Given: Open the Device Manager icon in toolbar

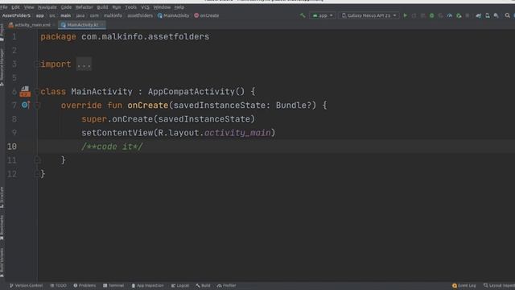Looking at the screenshot, I should 488,15.
